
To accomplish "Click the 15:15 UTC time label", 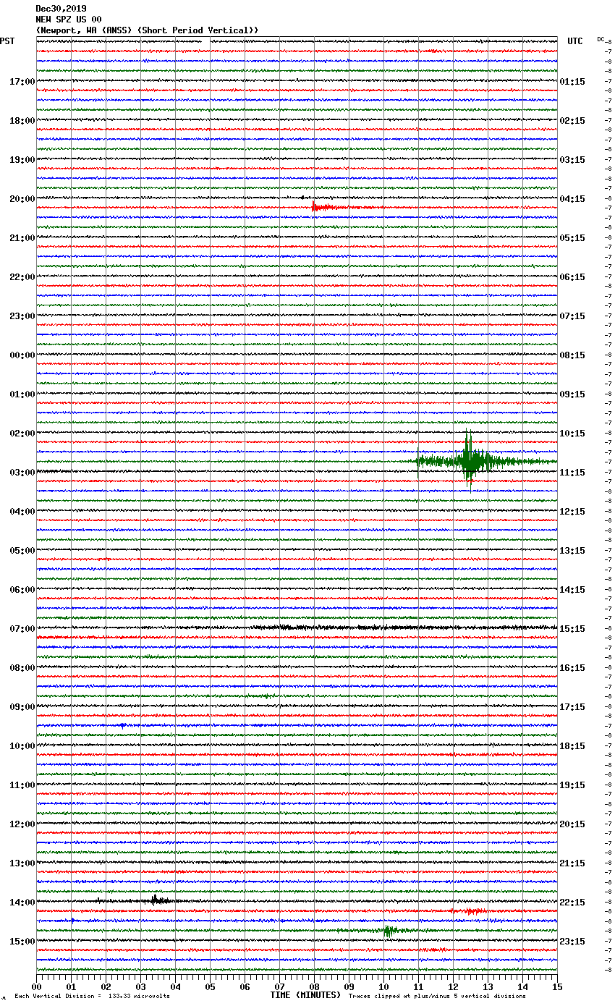I will click(x=572, y=629).
